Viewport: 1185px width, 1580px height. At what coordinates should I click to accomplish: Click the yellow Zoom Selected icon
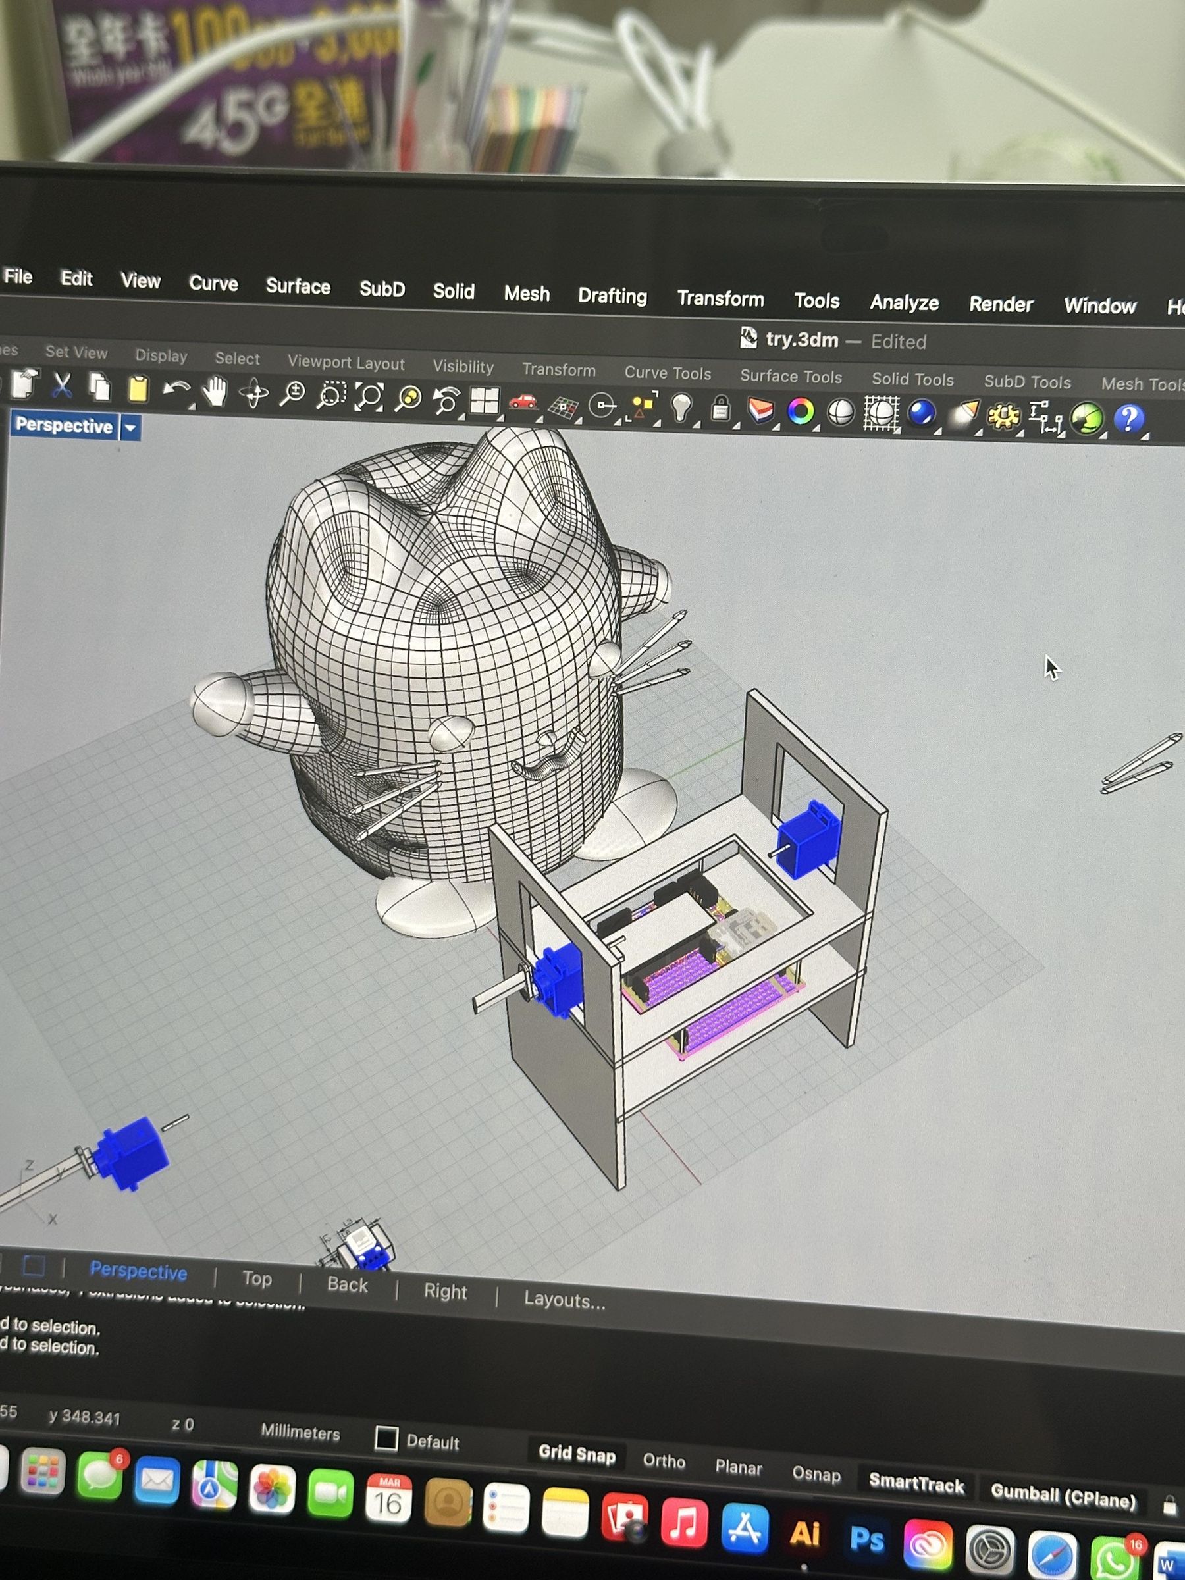pyautogui.click(x=409, y=398)
